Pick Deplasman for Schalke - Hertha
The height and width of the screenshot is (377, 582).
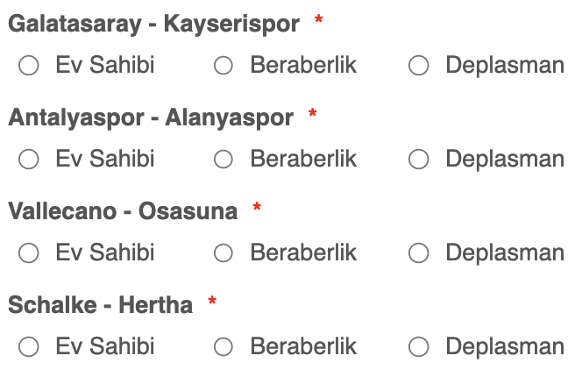[419, 347]
